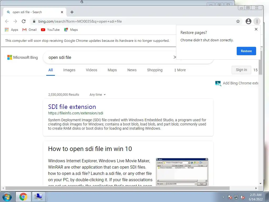269x202 pixels.
Task: Open the Apps bookmark shortcut
Action: pyautogui.click(x=12, y=30)
